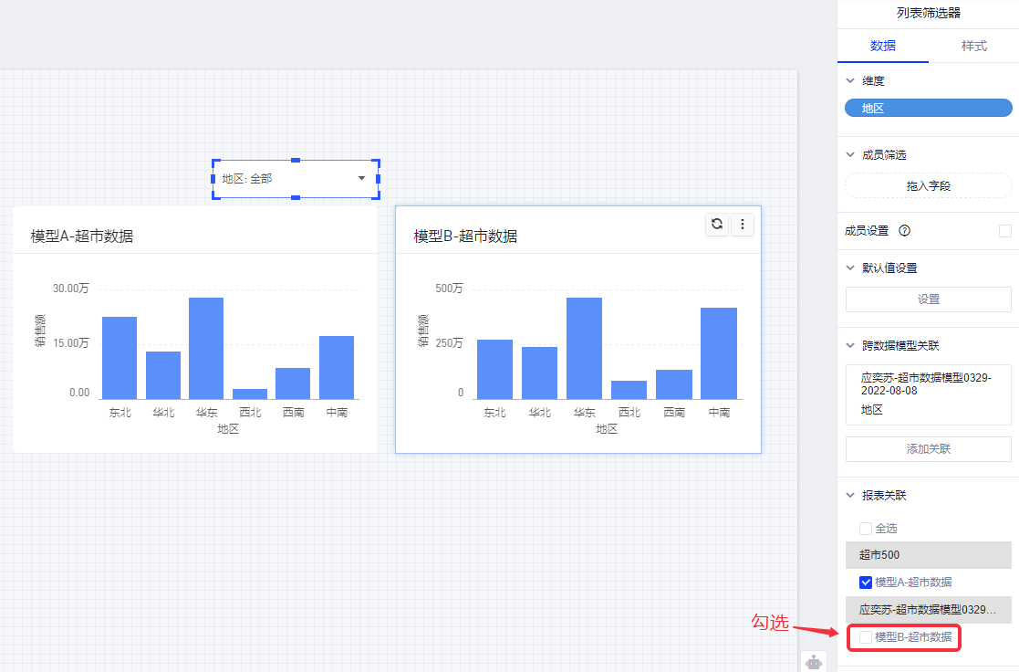1019x672 pixels.
Task: Switch to the 数据 tab
Action: pos(882,46)
